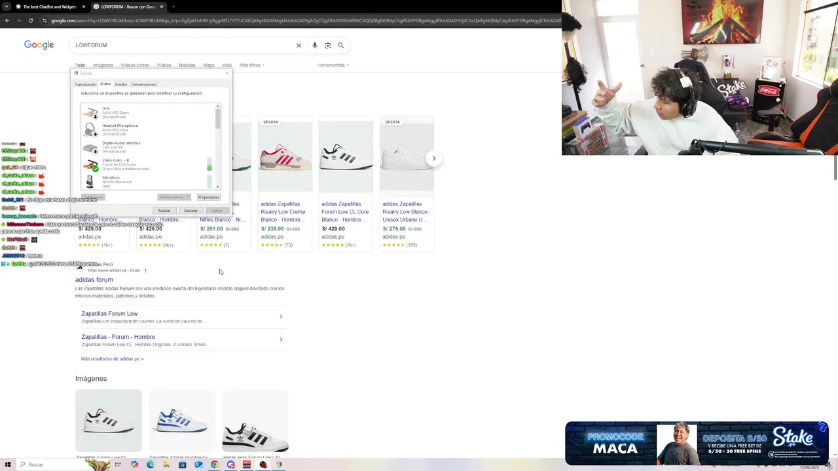Open options menu beside adidas.pe forum URL
The image size is (838, 471).
pos(145,270)
